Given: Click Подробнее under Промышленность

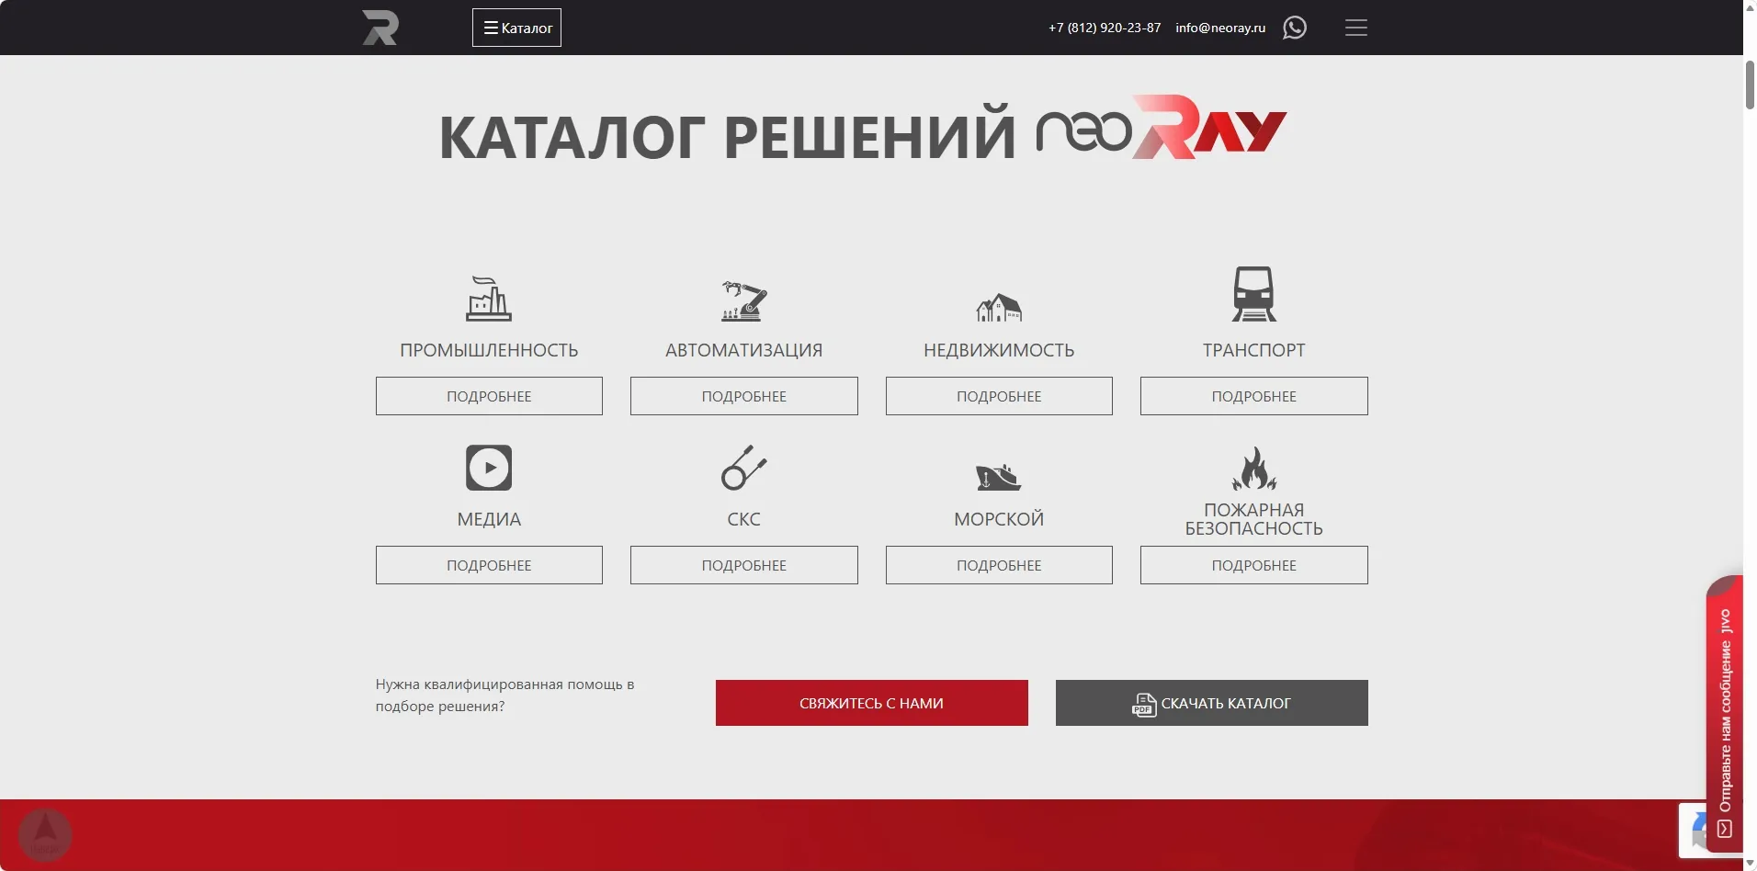Looking at the screenshot, I should pos(489,396).
